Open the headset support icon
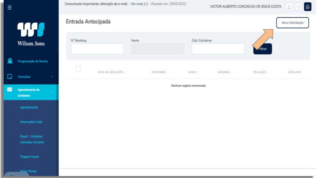 [298, 7]
